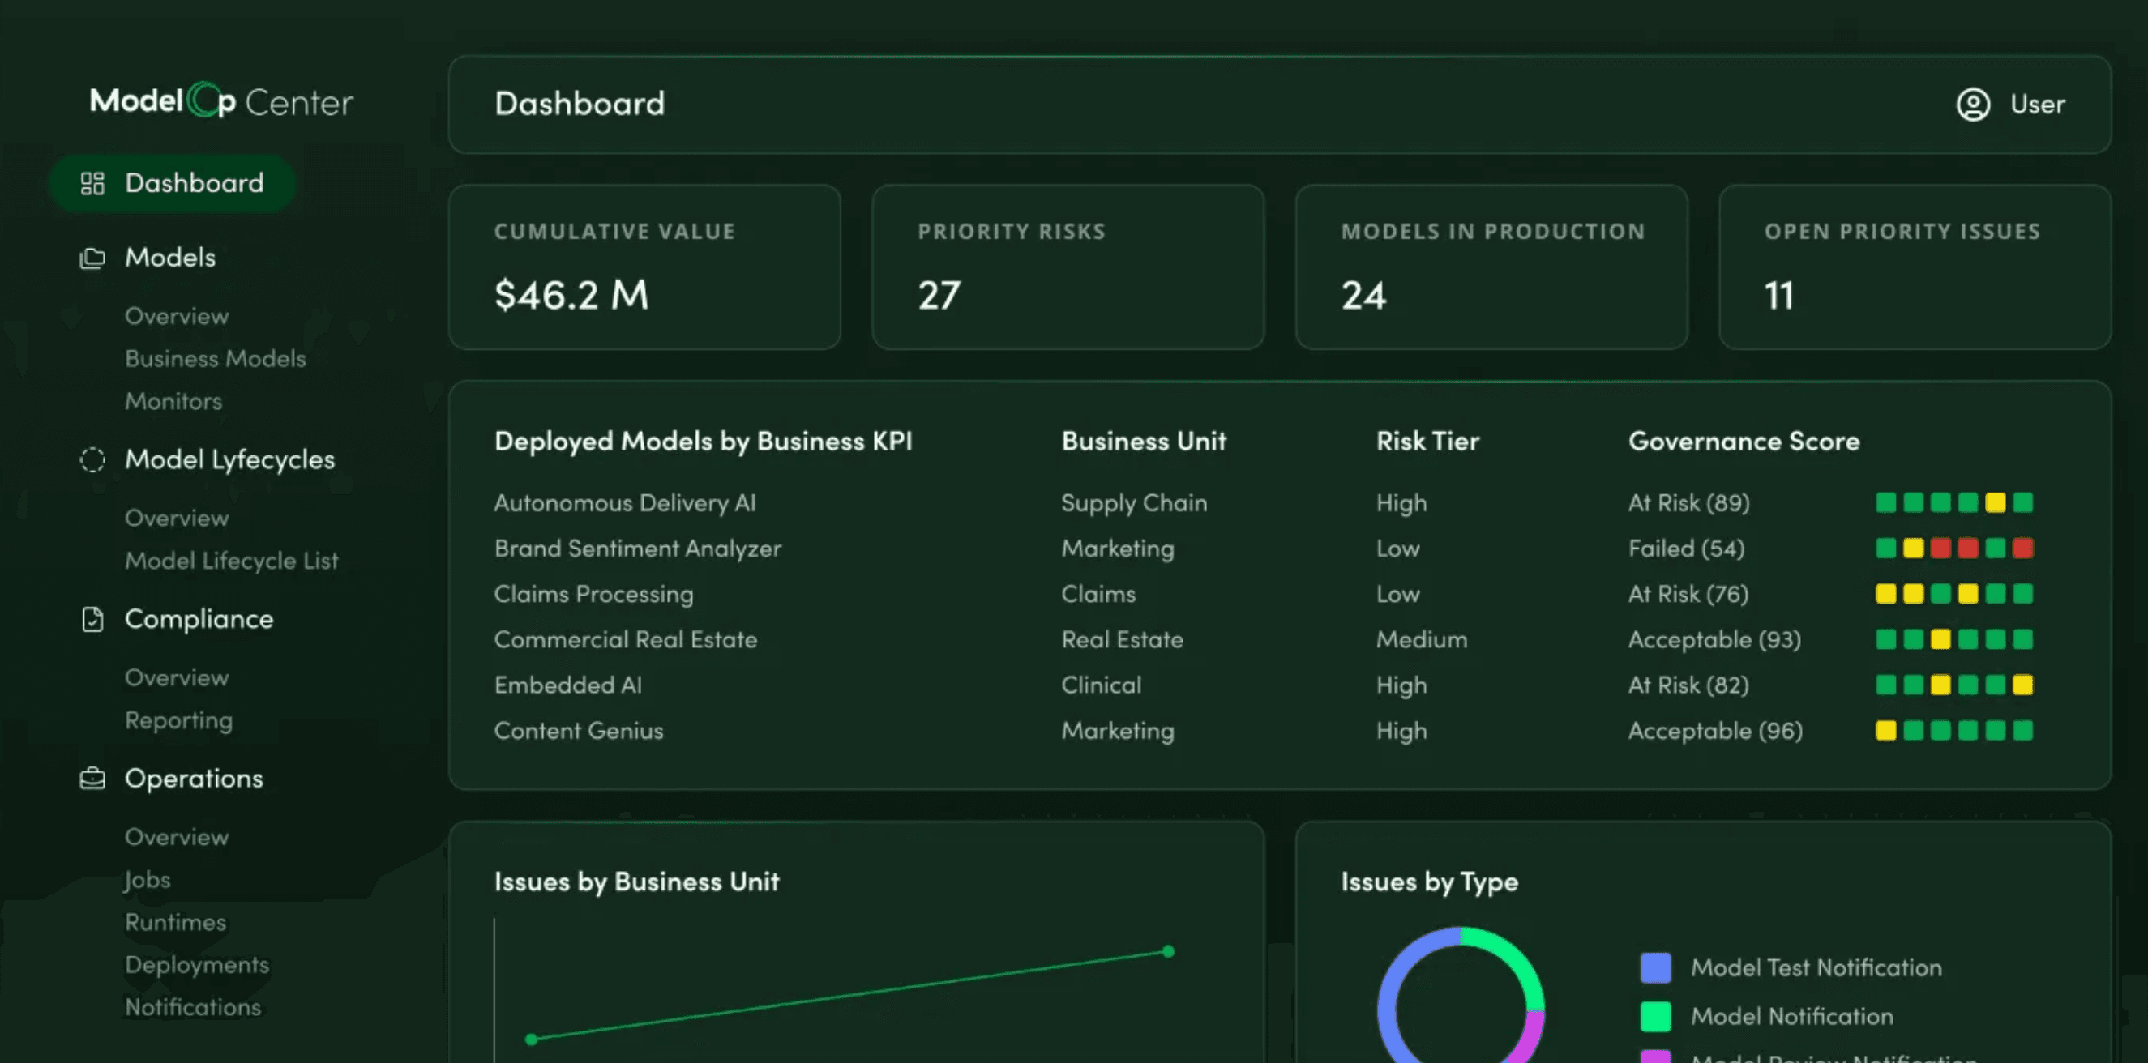Click the Business Unit column header

tap(1144, 441)
